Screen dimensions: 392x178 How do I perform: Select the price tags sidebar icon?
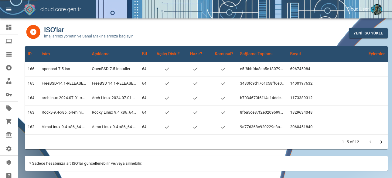pyautogui.click(x=9, y=108)
